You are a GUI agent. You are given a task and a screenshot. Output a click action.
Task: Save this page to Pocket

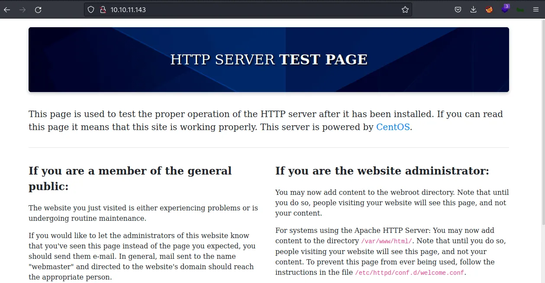(458, 9)
